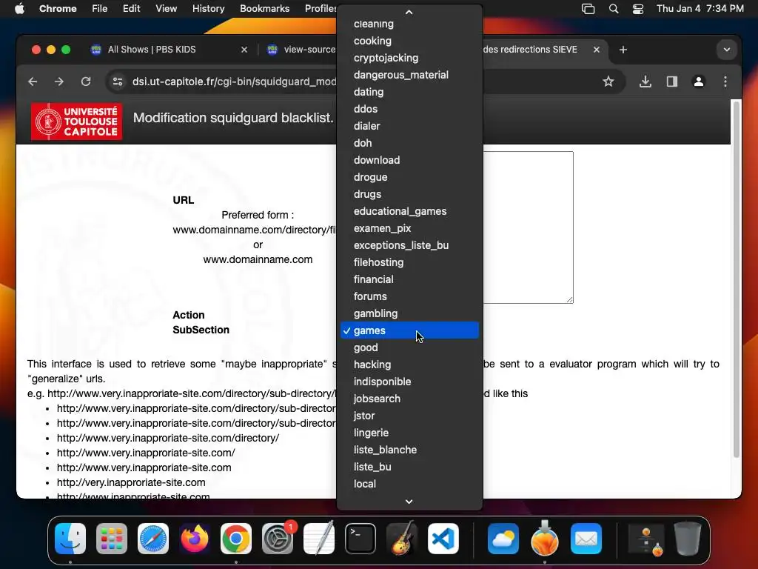
Task: Open the weather cloud app in dock
Action: coord(503,539)
